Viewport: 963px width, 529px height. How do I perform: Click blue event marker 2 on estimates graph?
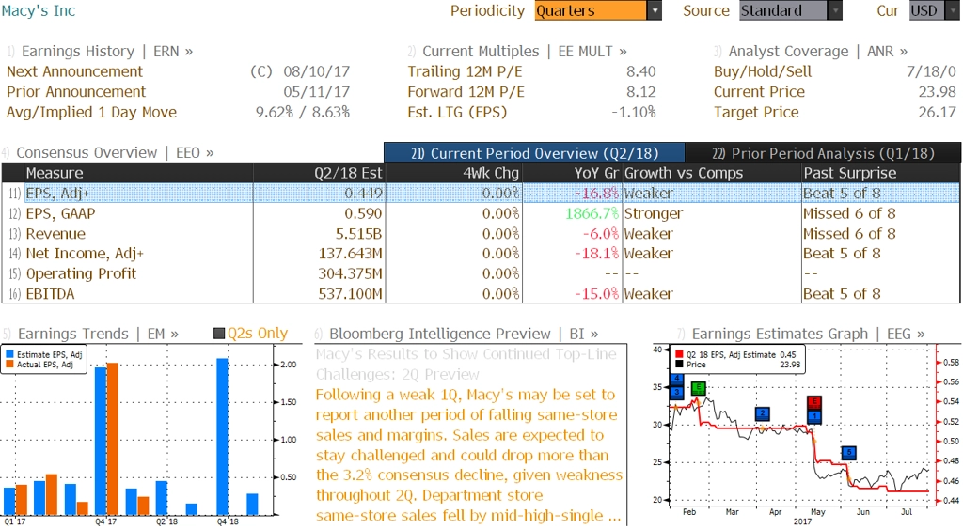click(x=762, y=414)
